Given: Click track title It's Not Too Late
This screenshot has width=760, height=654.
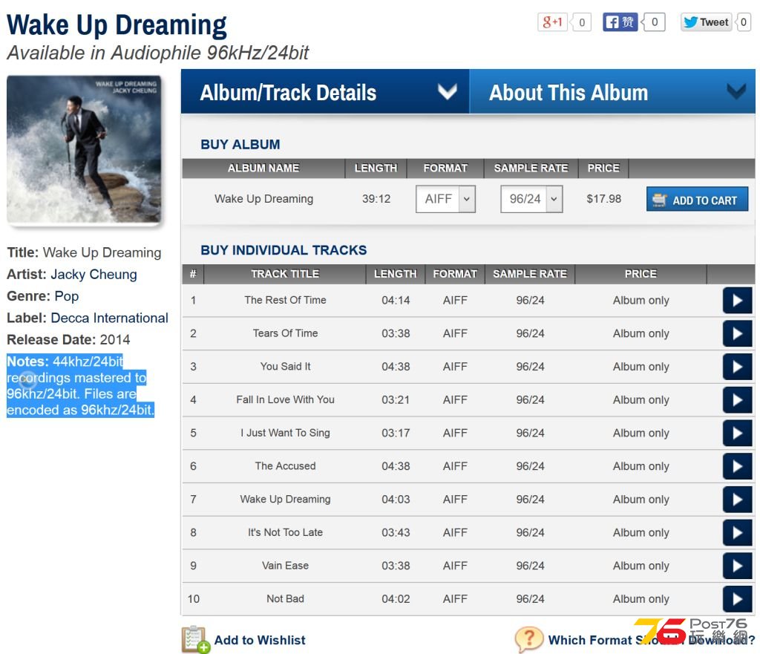Looking at the screenshot, I should click(x=285, y=532).
